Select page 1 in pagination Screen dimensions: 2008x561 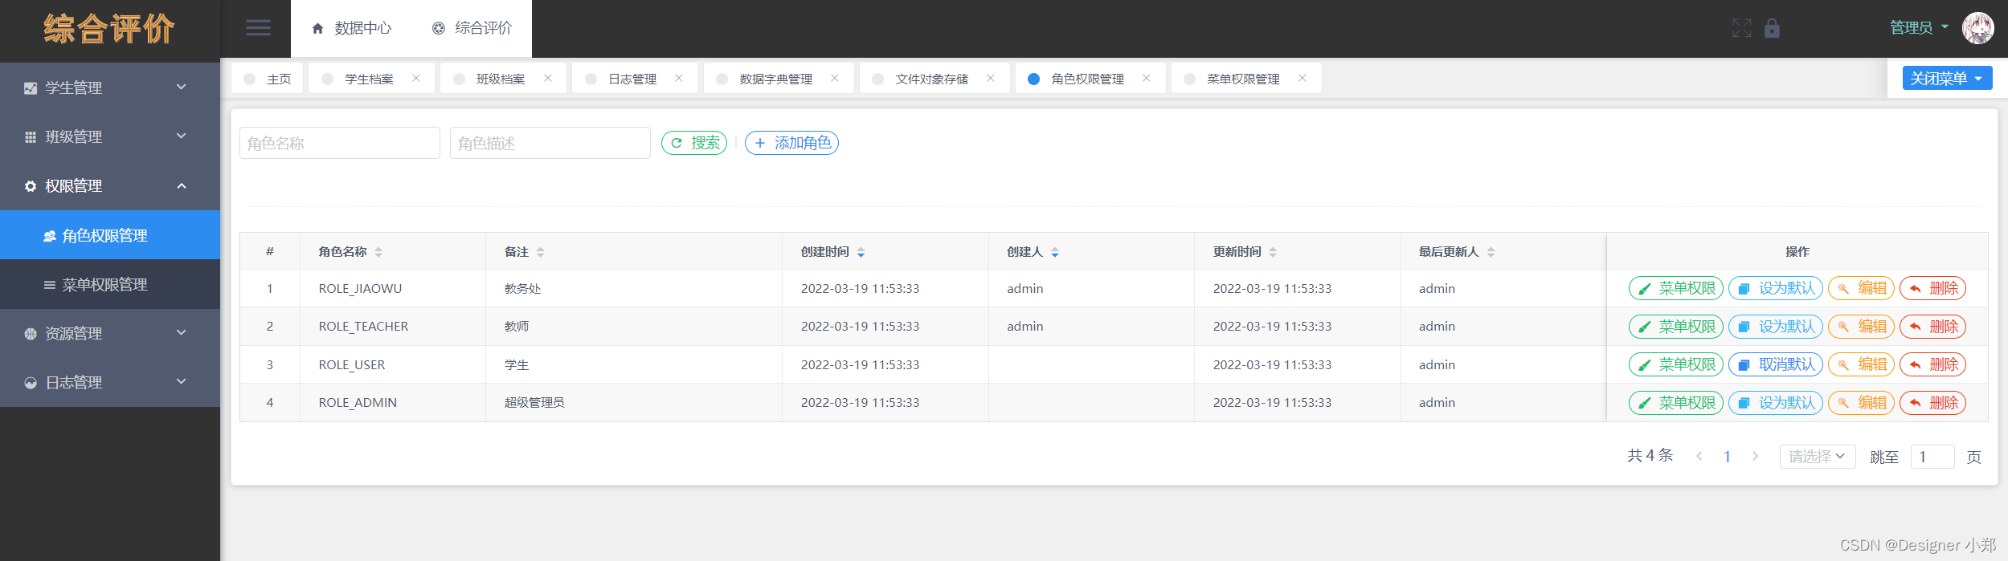pos(1727,457)
